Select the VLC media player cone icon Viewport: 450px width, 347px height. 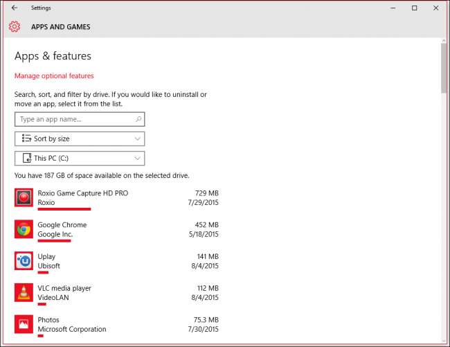(x=24, y=292)
